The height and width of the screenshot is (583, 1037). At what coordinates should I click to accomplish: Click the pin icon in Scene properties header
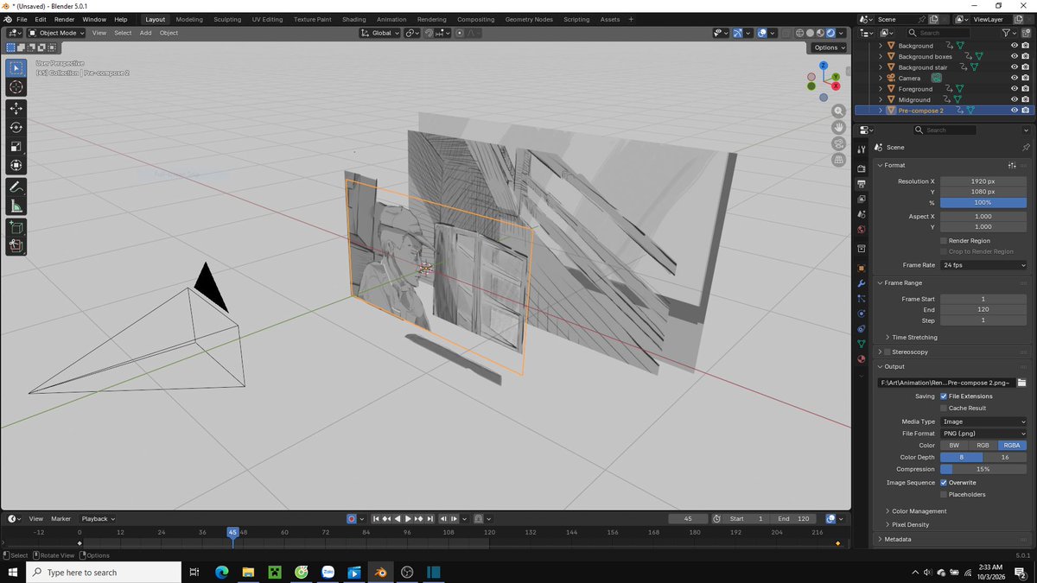coord(1026,148)
